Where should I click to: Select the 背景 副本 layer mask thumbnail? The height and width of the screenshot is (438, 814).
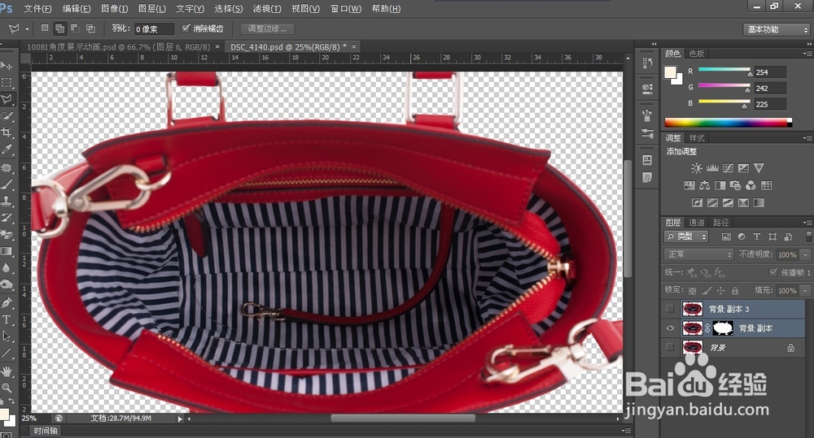click(723, 328)
